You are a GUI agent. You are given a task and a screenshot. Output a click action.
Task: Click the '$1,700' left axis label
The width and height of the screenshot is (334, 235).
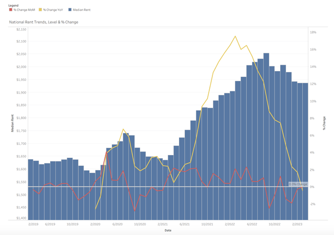[21, 144]
